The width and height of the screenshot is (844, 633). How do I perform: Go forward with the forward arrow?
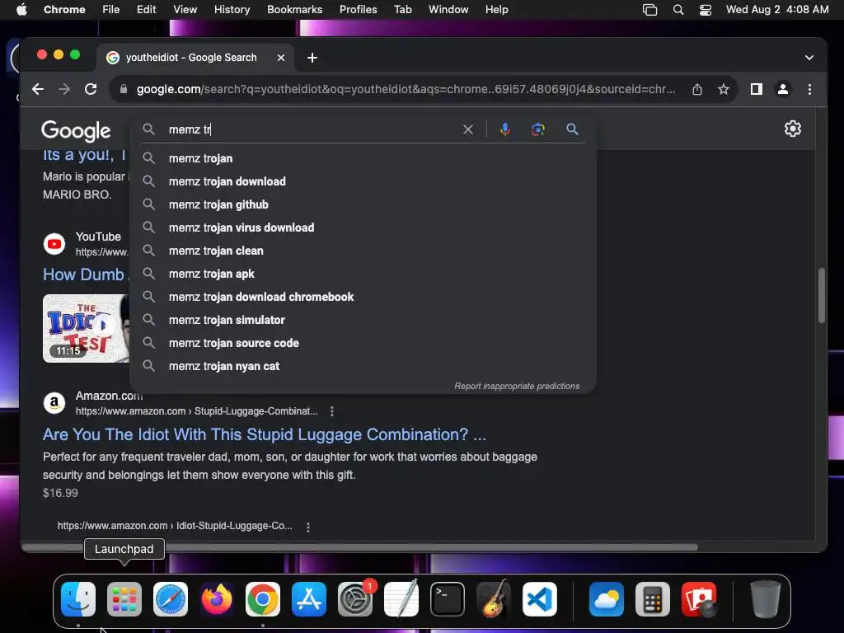click(x=64, y=89)
